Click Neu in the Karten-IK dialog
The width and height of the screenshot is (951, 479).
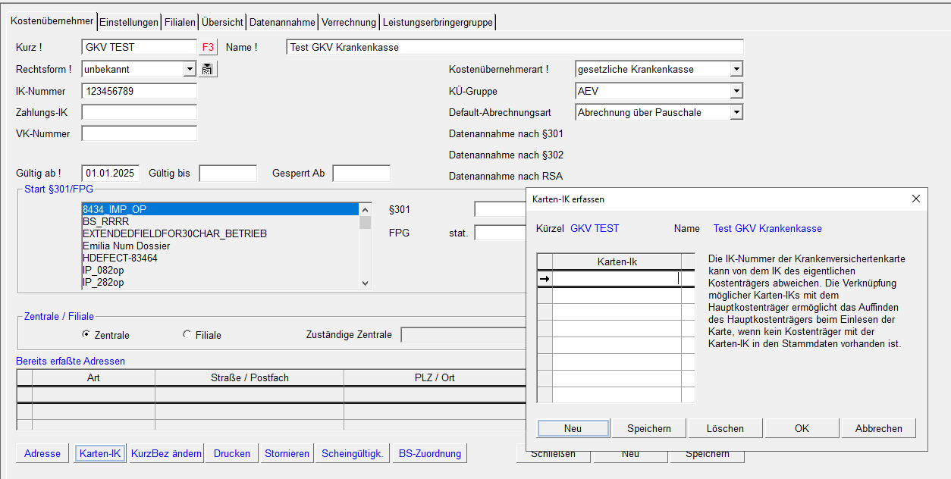click(x=573, y=428)
